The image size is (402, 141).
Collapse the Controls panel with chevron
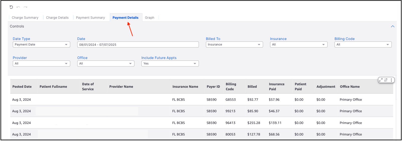tap(392, 26)
